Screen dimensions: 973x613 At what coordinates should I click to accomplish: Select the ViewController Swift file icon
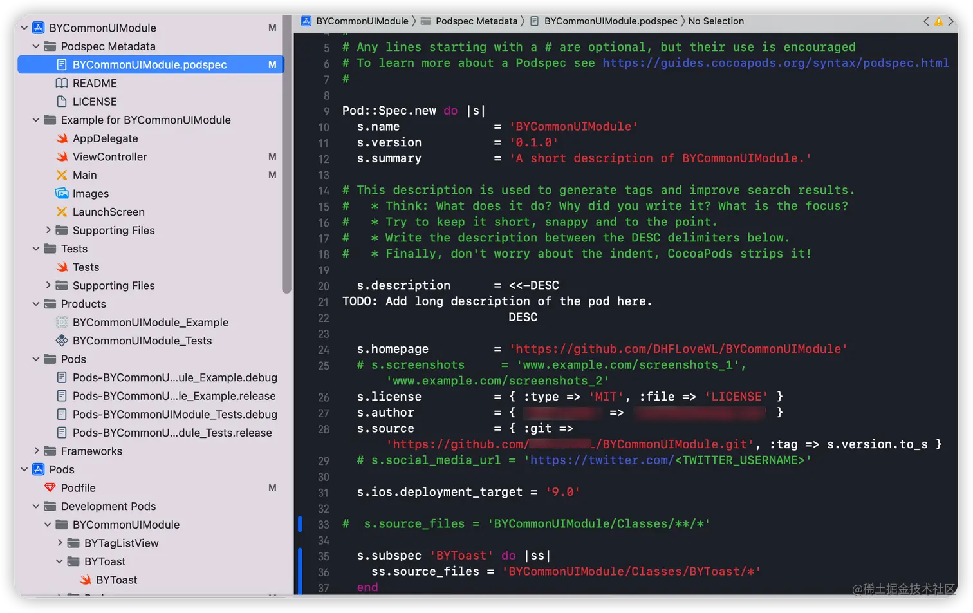[x=62, y=156]
